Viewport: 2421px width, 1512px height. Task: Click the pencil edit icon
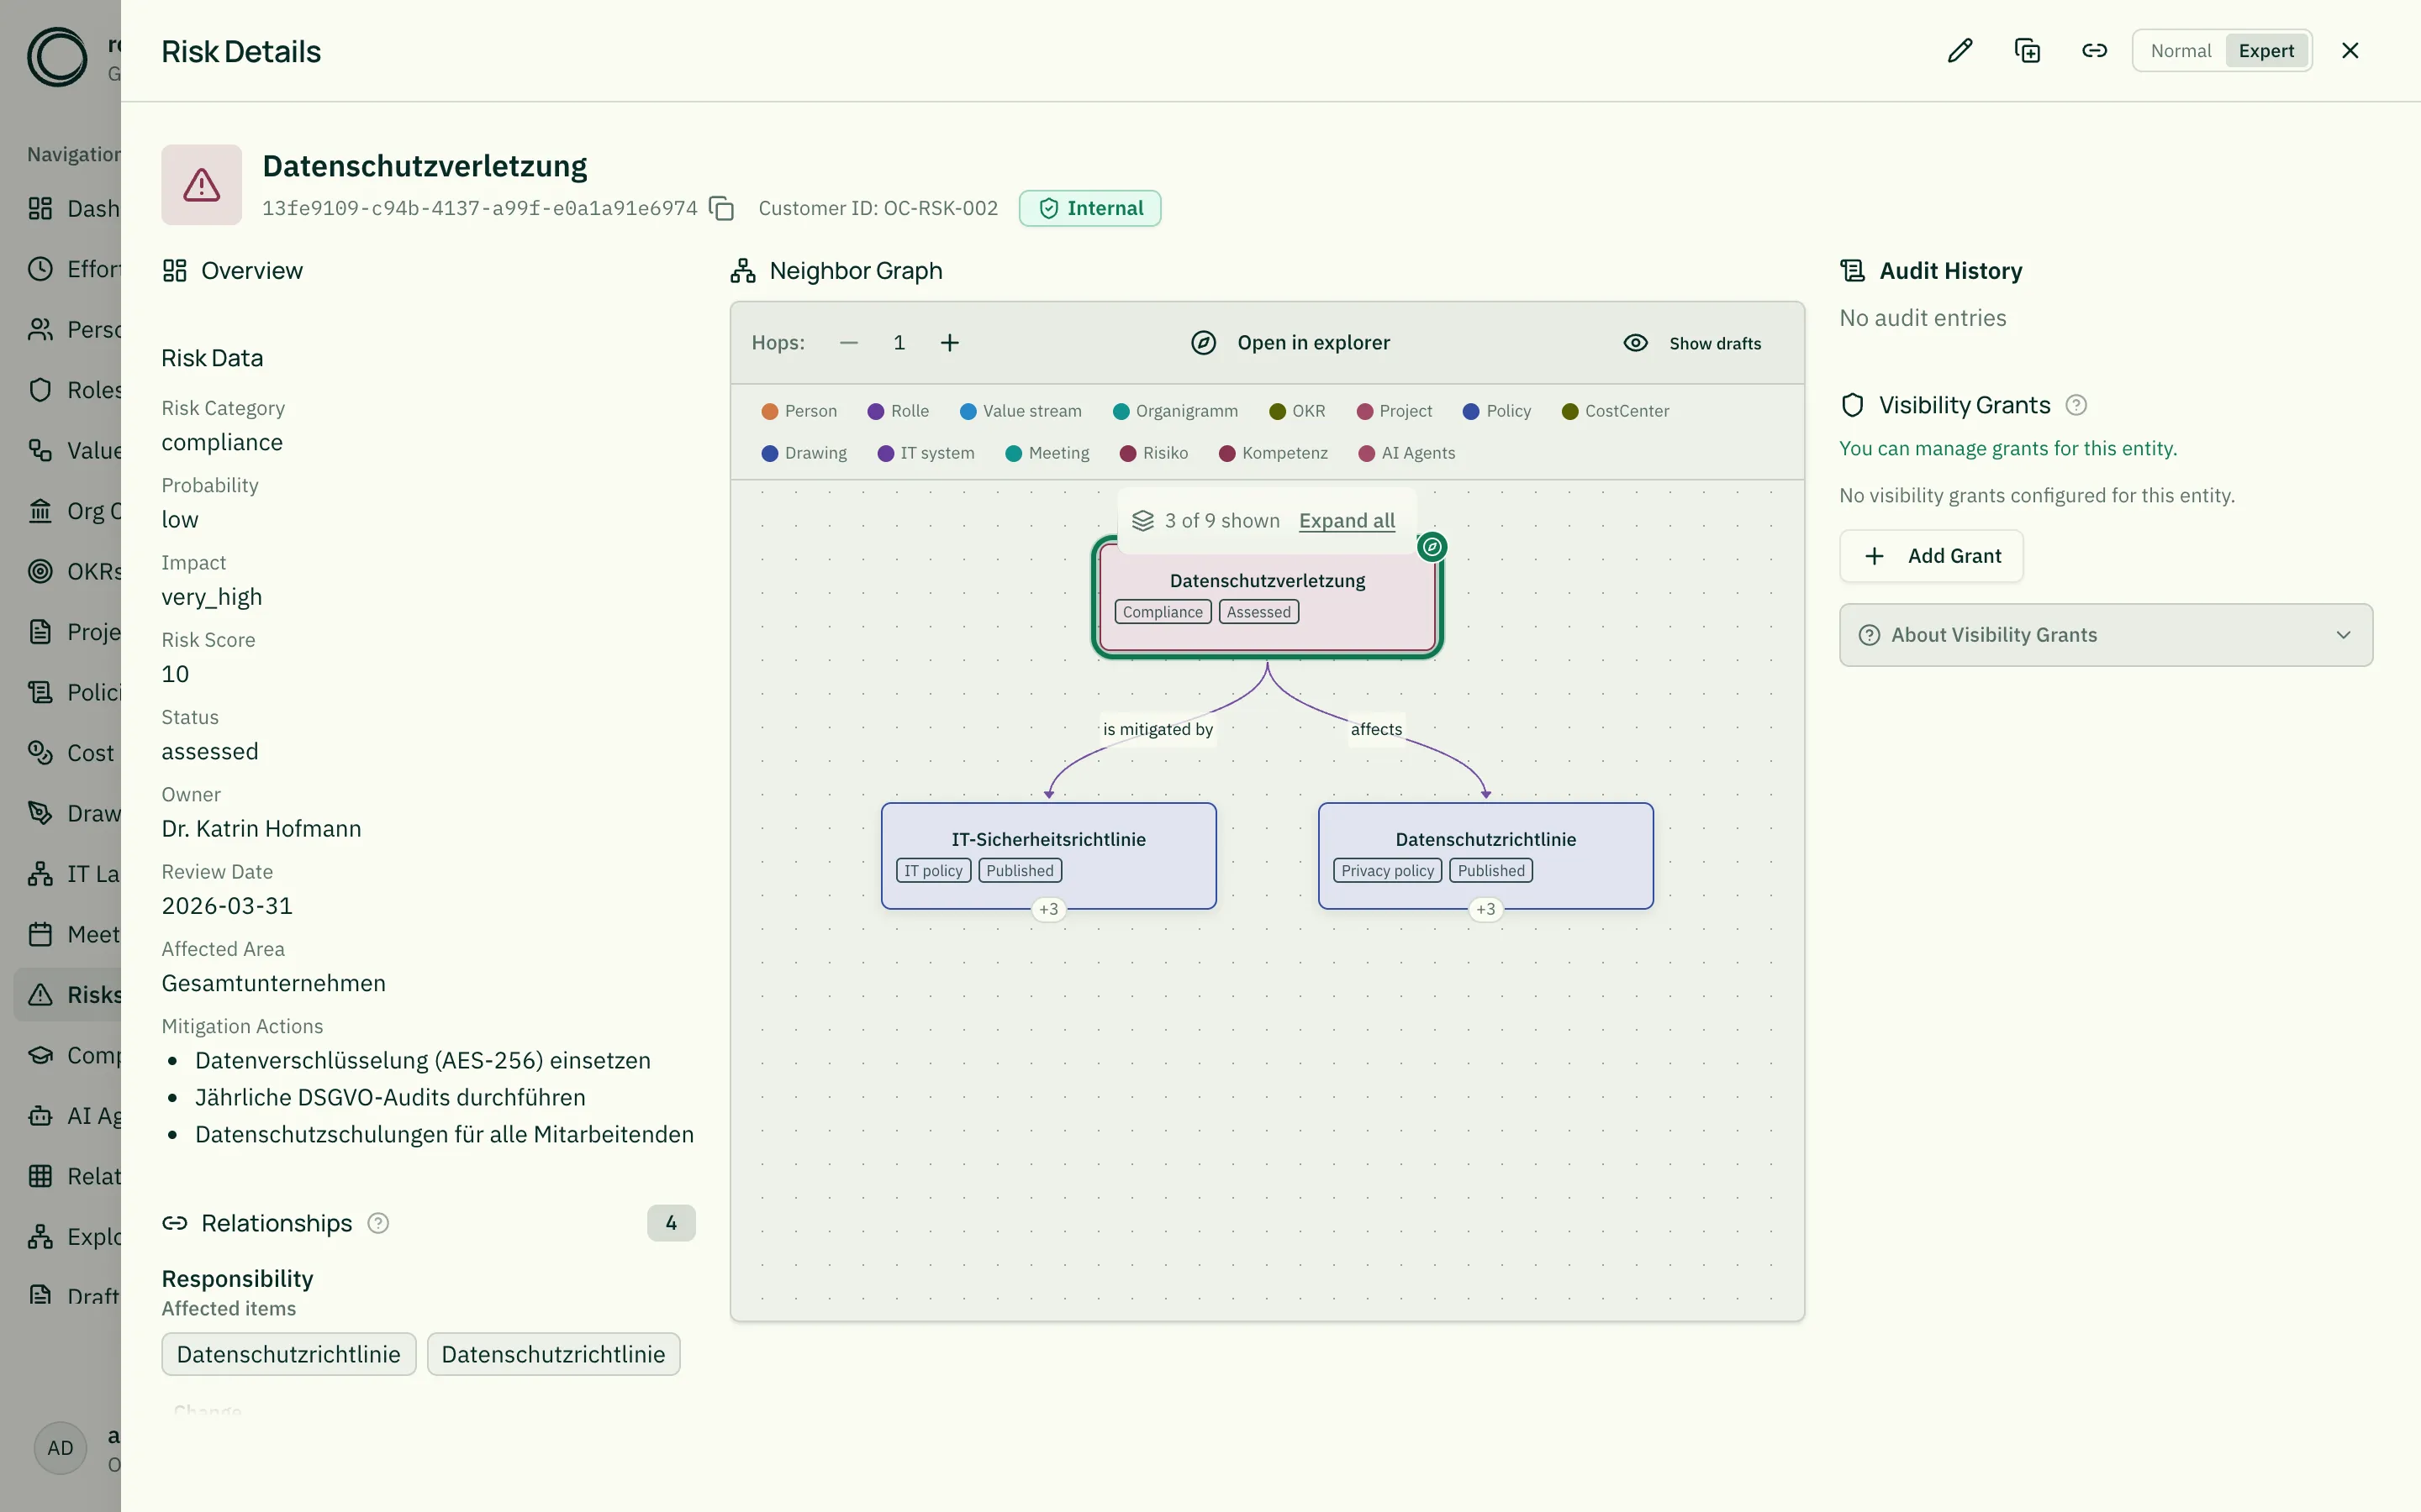pos(1959,51)
